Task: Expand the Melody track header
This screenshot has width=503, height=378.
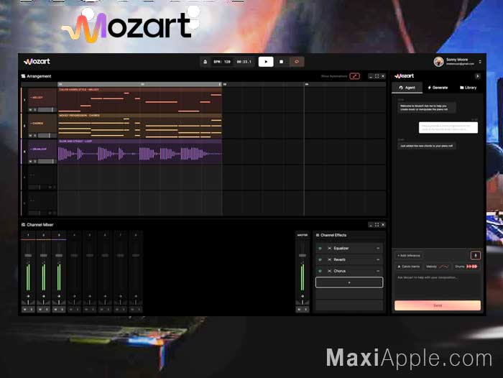Action: 37,97
